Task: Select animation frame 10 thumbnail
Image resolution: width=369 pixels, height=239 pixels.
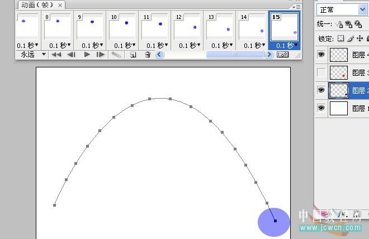Action: (122, 27)
